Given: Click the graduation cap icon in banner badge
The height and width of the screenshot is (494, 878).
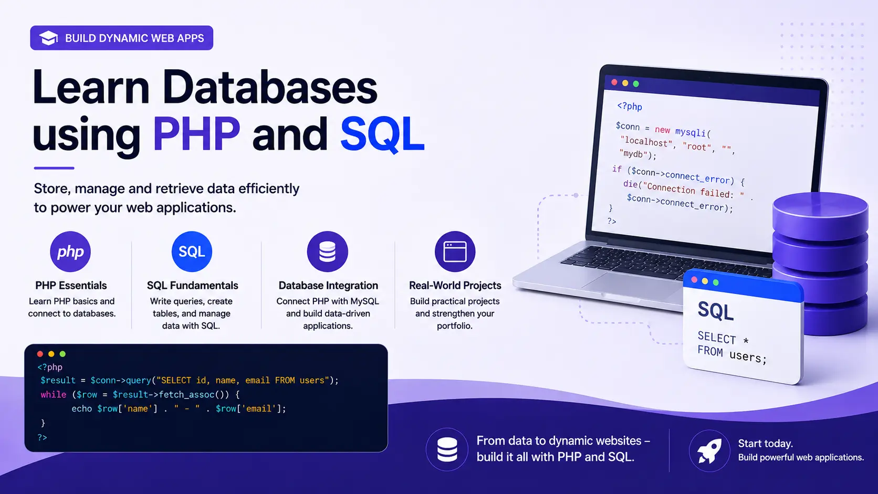Looking at the screenshot, I should click(x=48, y=38).
